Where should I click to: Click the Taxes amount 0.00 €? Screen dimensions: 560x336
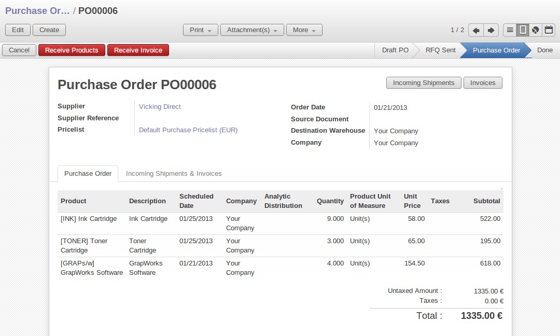(494, 301)
